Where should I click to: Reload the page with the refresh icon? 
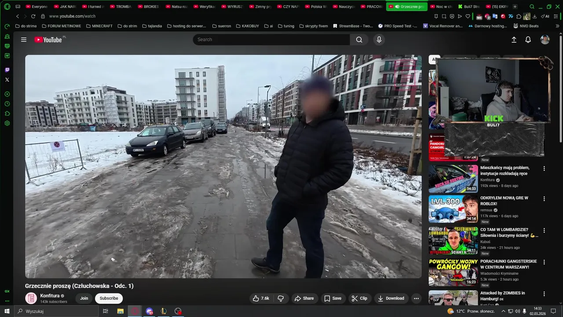pyautogui.click(x=33, y=16)
